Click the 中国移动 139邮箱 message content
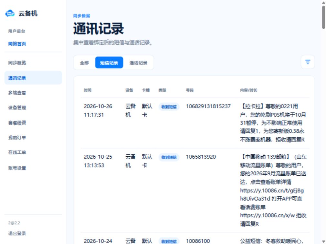The height and width of the screenshot is (244, 326). coord(273,190)
